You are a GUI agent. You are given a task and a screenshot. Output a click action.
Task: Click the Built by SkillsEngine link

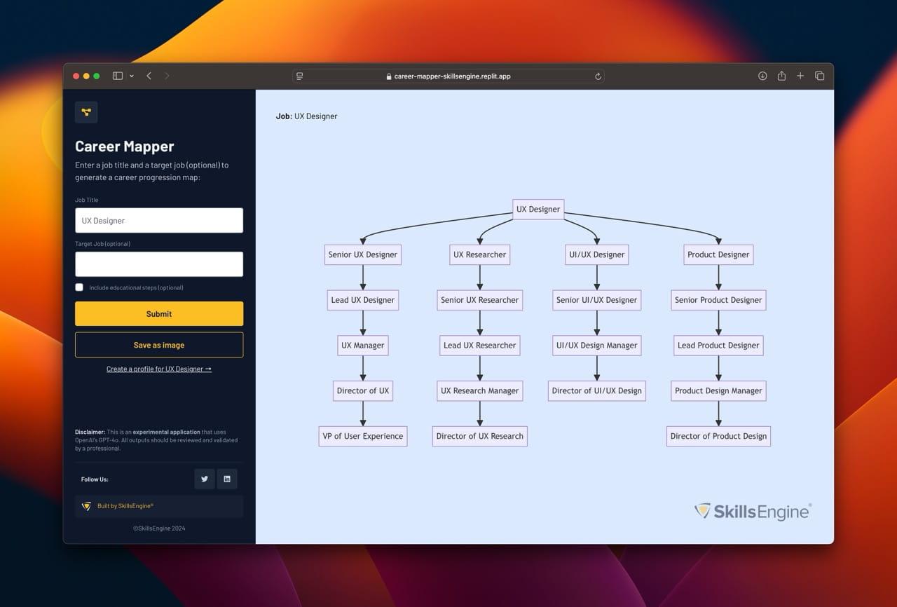[125, 506]
